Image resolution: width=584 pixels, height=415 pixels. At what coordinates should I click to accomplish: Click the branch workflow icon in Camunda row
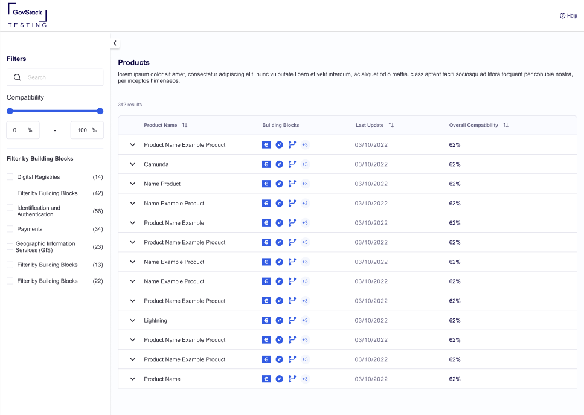click(x=292, y=164)
